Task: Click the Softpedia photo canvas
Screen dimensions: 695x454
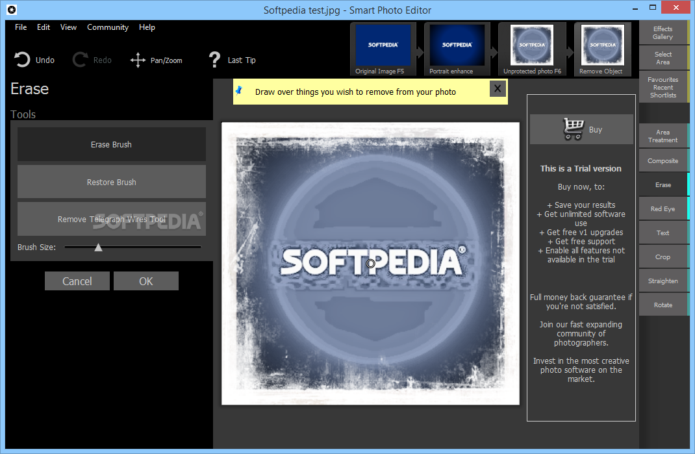Action: [370, 263]
